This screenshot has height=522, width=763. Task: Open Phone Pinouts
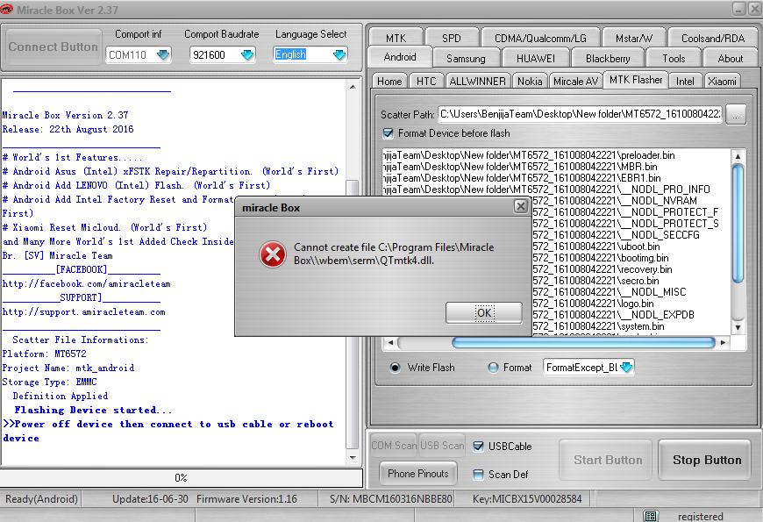click(418, 473)
